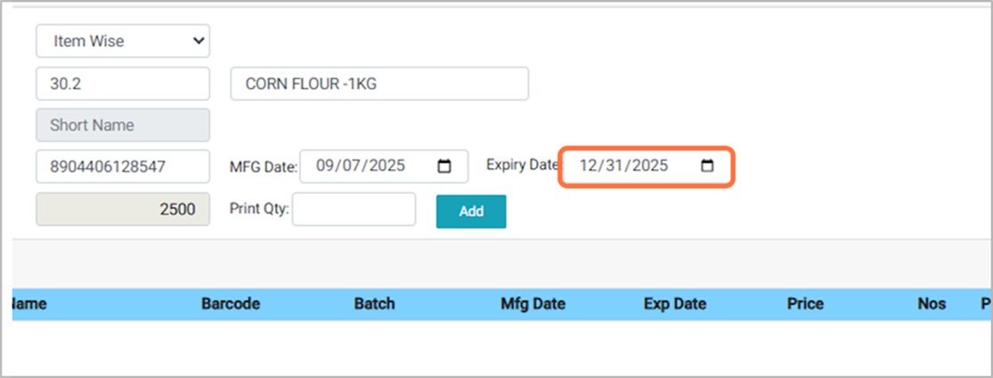Click the MFG Date value 09/07/2025
The width and height of the screenshot is (993, 378).
tap(361, 166)
